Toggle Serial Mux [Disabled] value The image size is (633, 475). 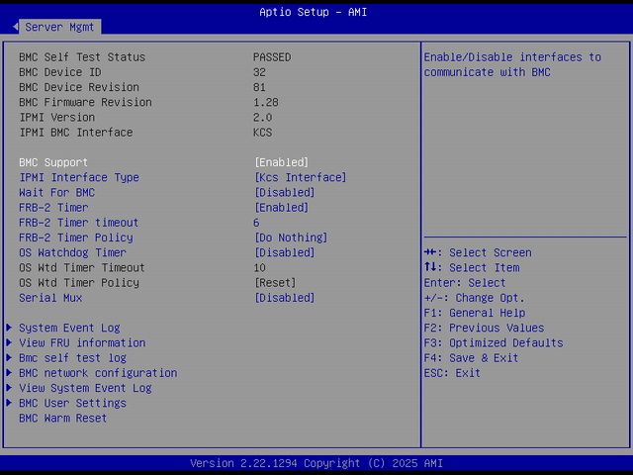tap(285, 298)
